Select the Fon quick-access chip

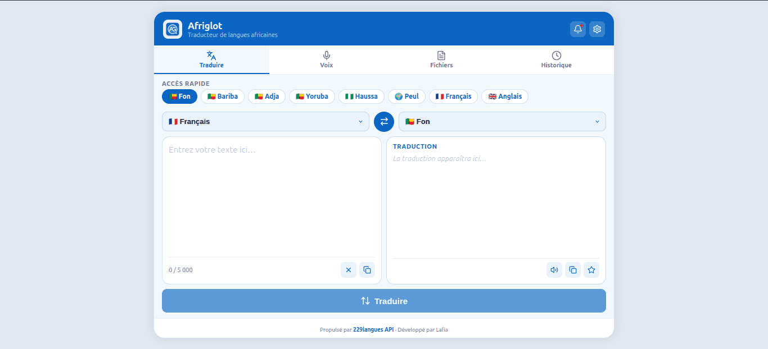click(x=180, y=97)
